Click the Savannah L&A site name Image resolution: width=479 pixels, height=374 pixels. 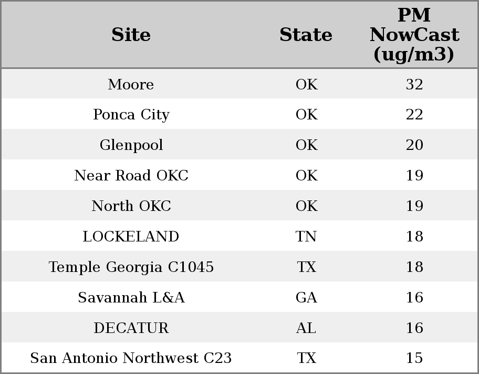point(131,297)
